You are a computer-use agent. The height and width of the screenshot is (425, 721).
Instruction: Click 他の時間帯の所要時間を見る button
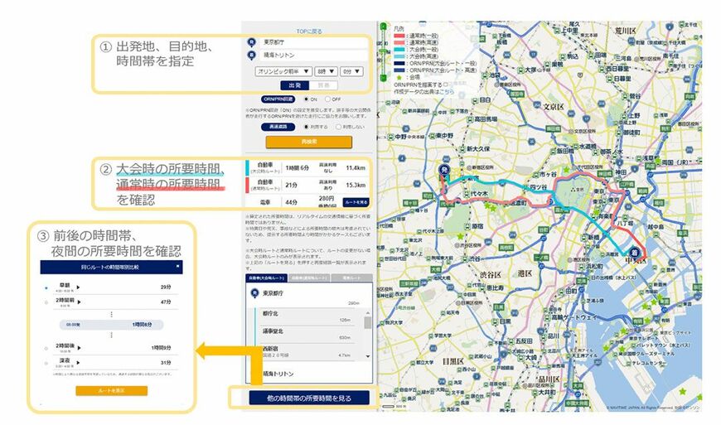(309, 398)
